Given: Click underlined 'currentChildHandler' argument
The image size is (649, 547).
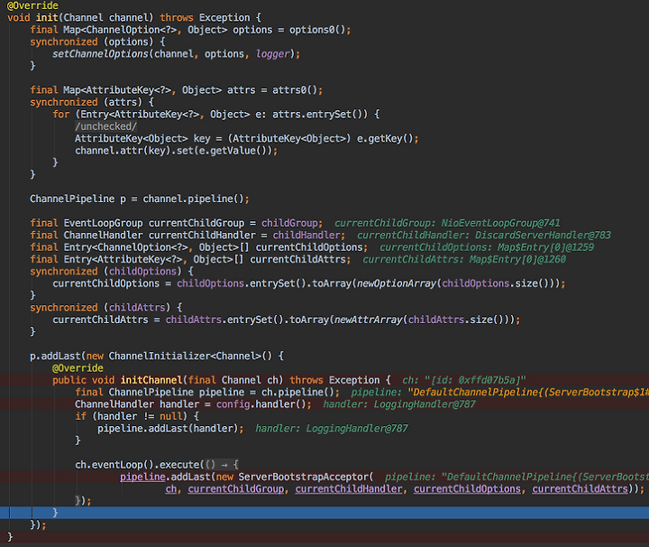Looking at the screenshot, I should click(x=349, y=489).
